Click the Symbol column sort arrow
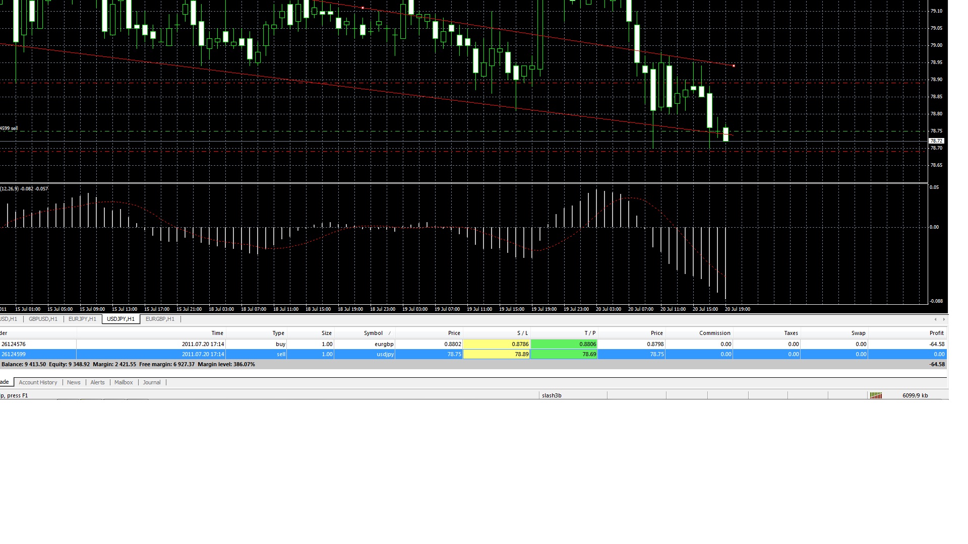 tap(389, 333)
